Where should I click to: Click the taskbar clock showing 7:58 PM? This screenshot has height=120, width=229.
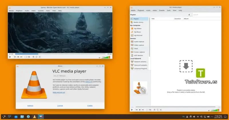[218, 117]
